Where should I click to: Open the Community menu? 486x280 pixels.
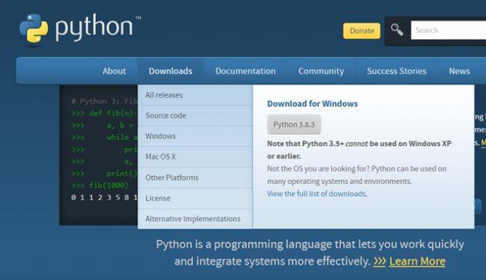tap(321, 71)
